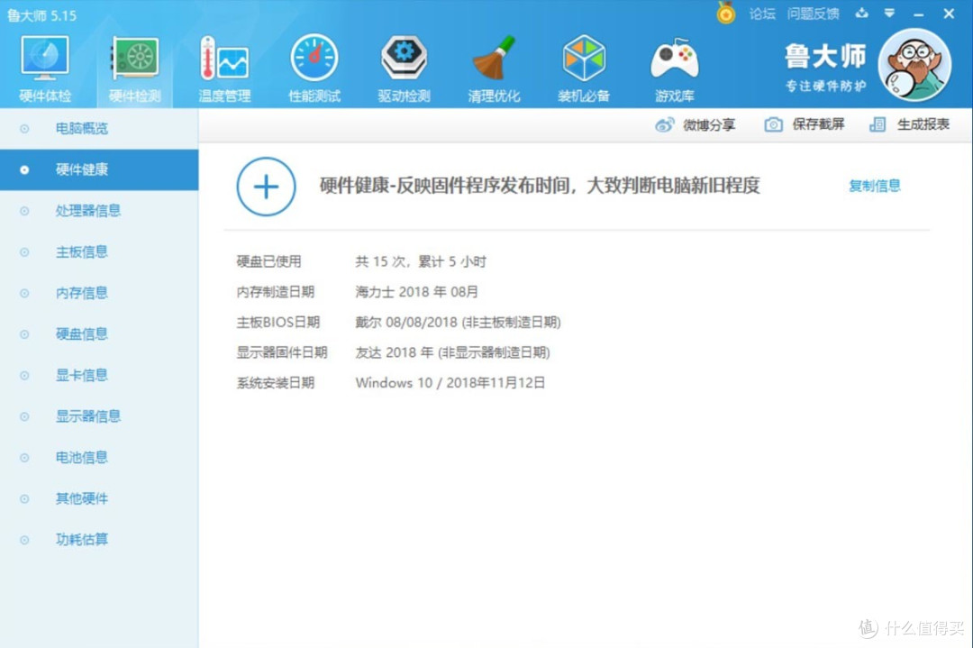The image size is (973, 648).
Task: Click the 主板BIOS日期 row label
Action: point(278,322)
